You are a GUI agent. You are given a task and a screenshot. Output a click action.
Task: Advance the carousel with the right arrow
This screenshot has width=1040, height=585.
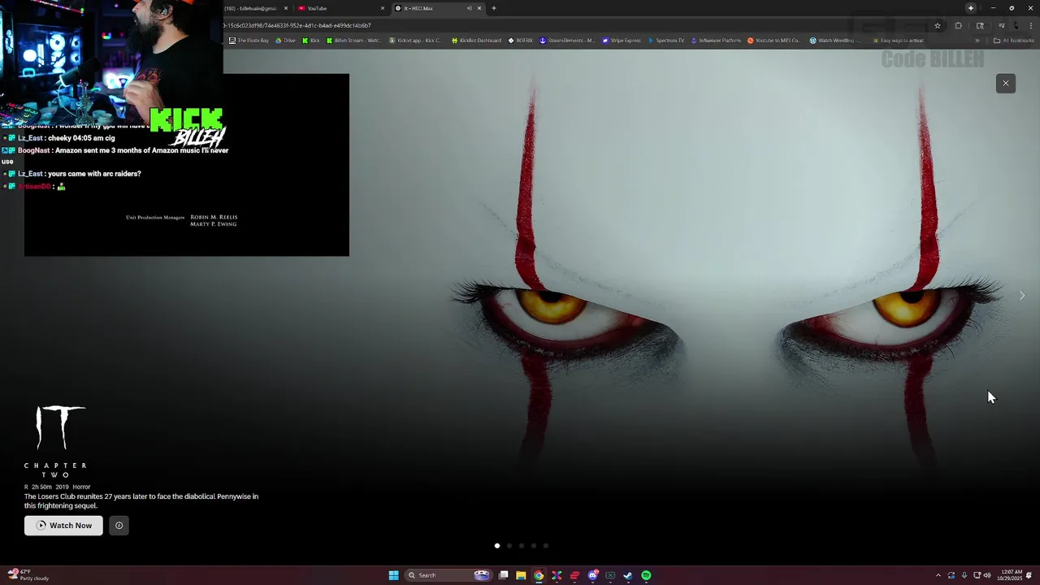pos(1021,296)
